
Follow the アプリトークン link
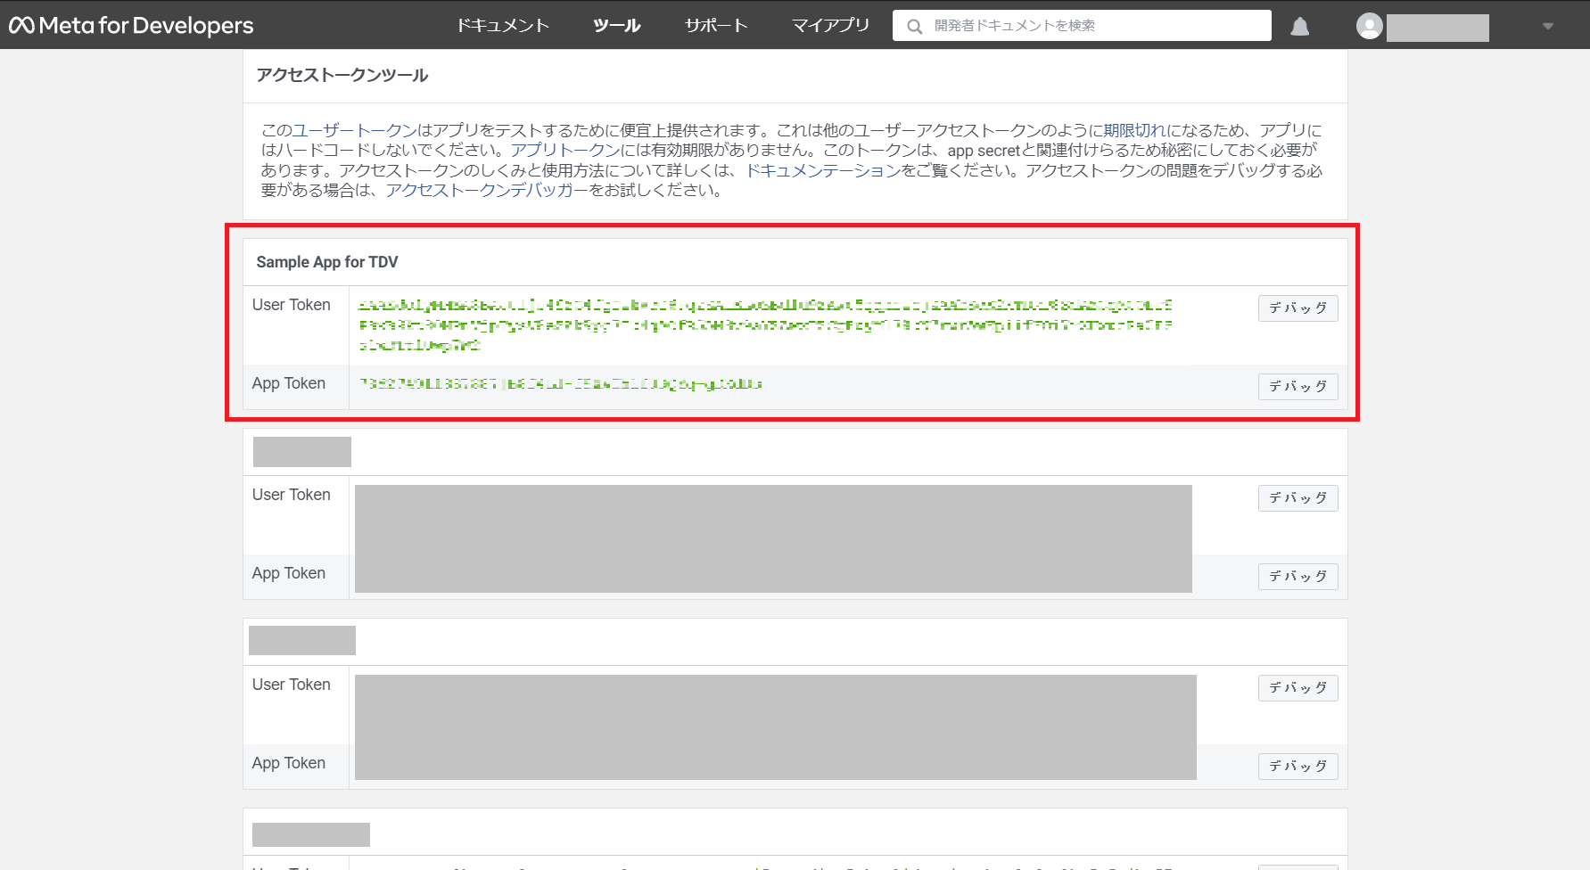565,150
